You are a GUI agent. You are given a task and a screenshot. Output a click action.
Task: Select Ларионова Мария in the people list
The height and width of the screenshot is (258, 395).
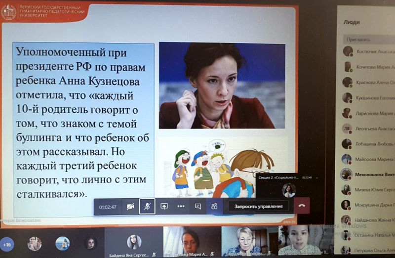pyautogui.click(x=368, y=113)
